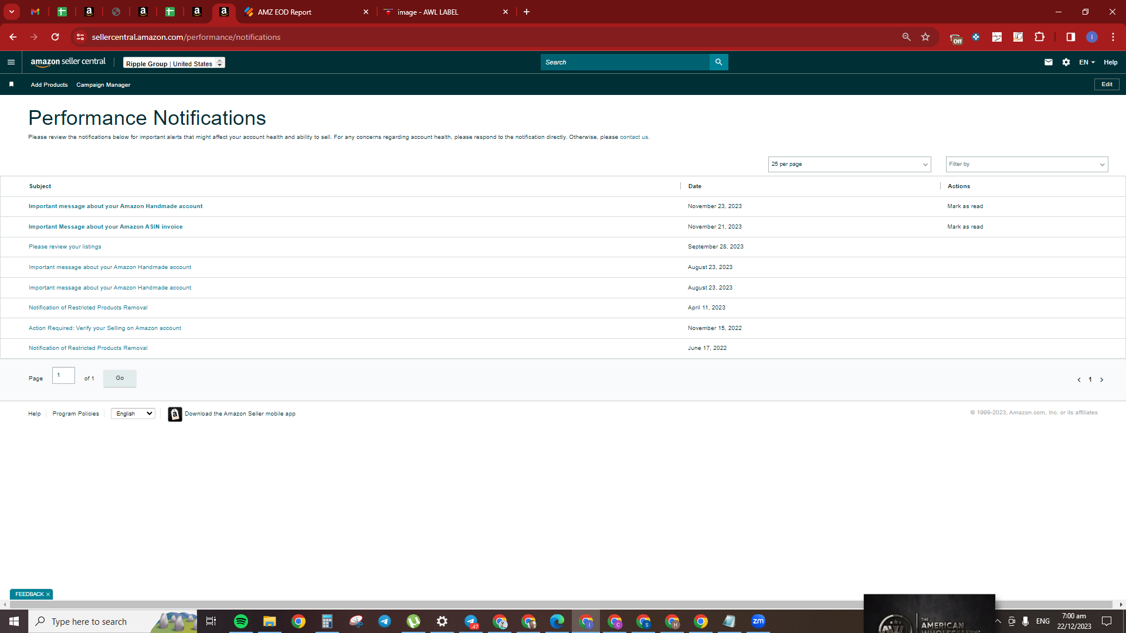Click the Amazon Seller mobile app icon
The height and width of the screenshot is (633, 1126).
pyautogui.click(x=175, y=414)
